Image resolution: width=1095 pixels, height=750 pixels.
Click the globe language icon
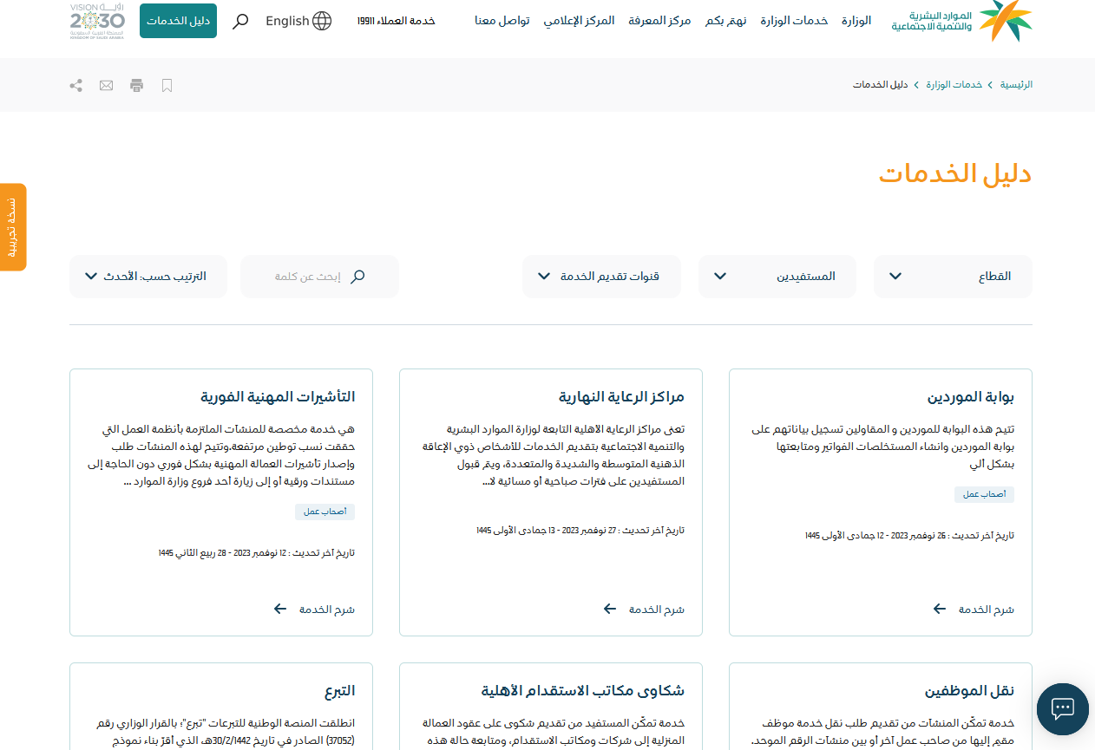[321, 22]
